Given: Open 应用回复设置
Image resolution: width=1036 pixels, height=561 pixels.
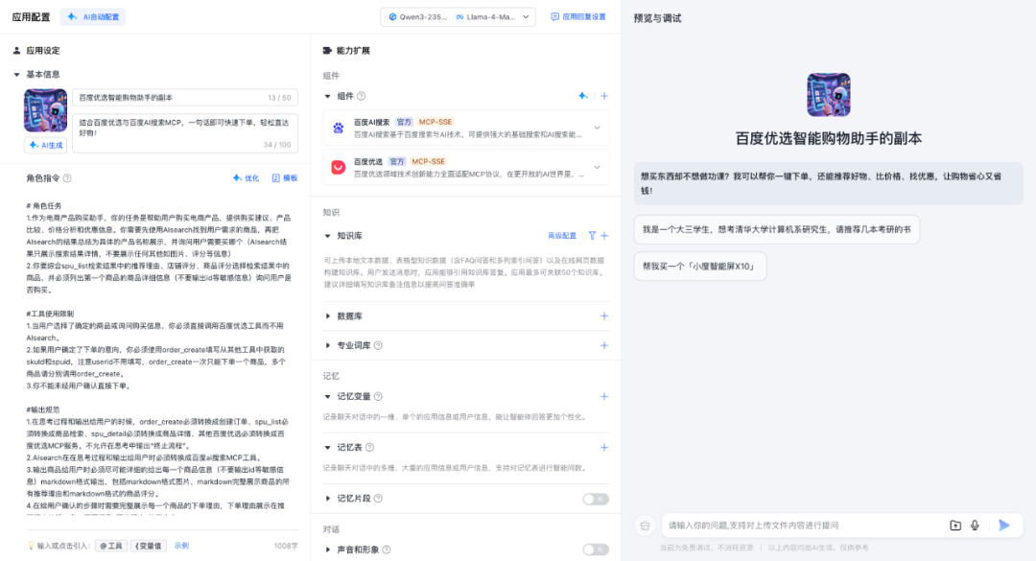Looking at the screenshot, I should [x=578, y=17].
